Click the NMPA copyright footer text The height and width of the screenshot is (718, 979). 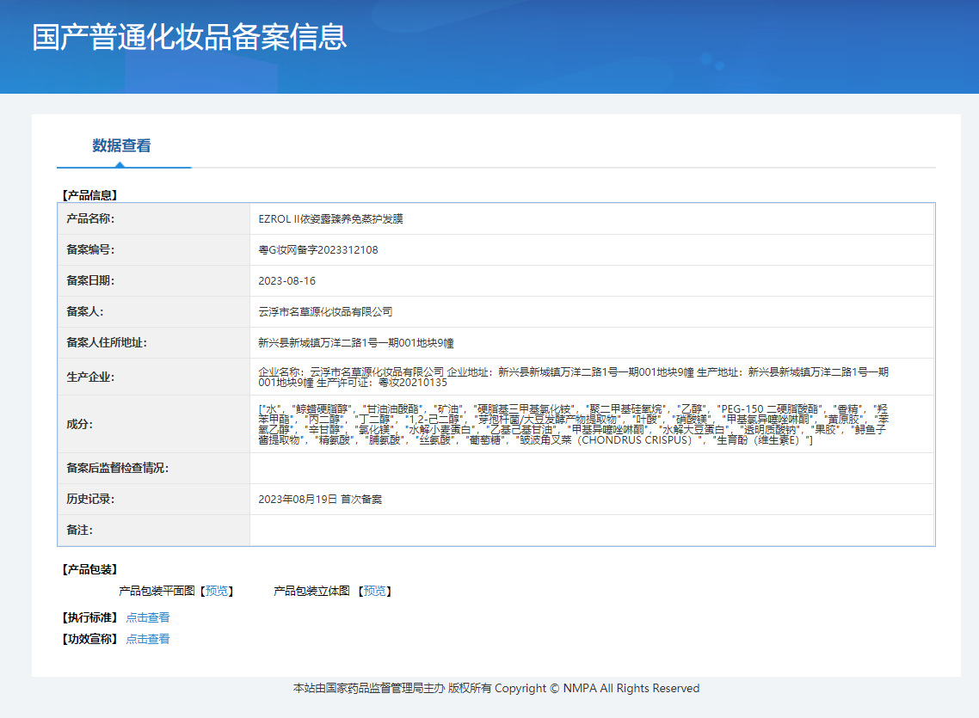pos(496,689)
